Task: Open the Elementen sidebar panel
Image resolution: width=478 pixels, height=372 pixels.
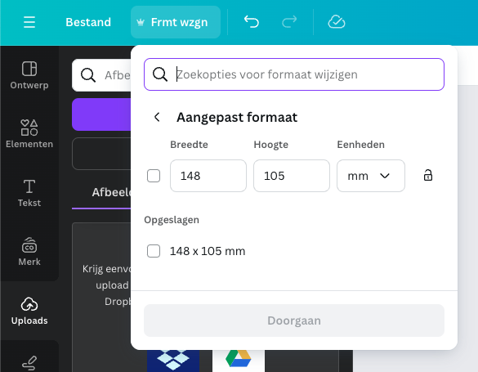Action: [29, 133]
